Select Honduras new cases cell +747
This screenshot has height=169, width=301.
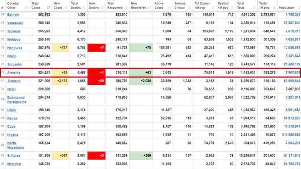[x=60, y=48]
